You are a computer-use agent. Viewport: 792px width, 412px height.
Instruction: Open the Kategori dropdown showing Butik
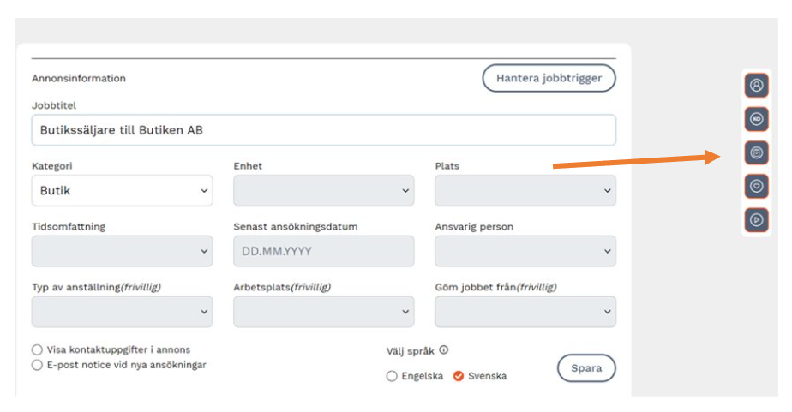point(122,191)
